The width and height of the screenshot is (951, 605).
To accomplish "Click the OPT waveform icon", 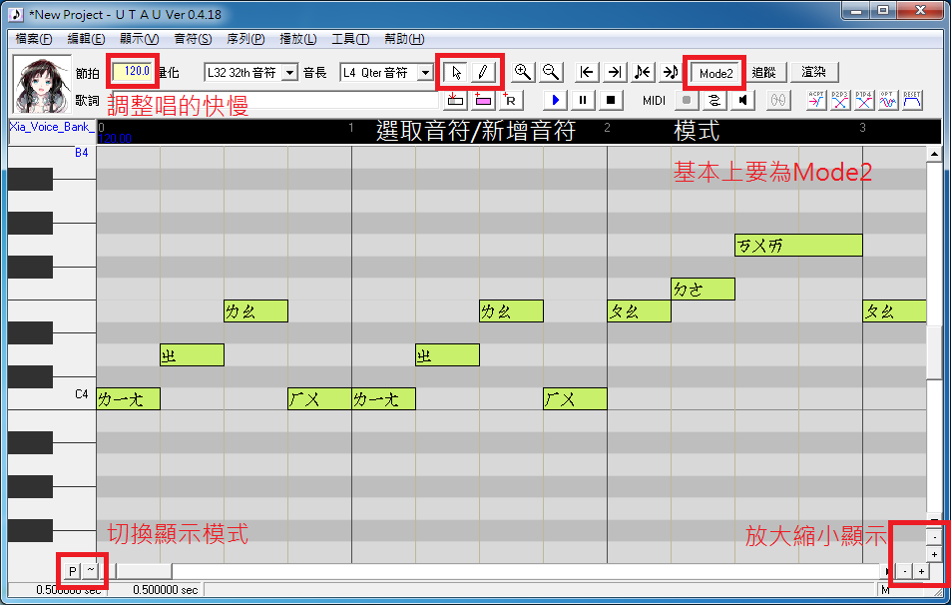I will coord(887,100).
